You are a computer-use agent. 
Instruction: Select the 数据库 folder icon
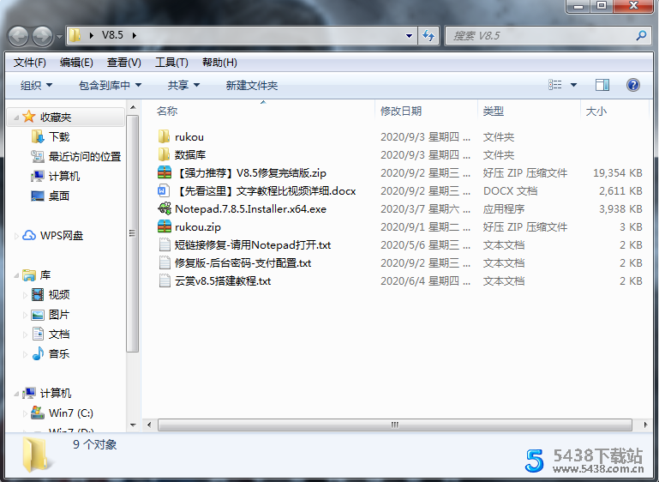pos(164,154)
